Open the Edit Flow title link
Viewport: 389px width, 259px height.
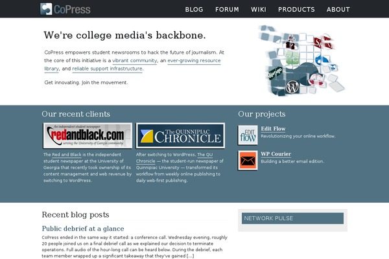click(273, 129)
